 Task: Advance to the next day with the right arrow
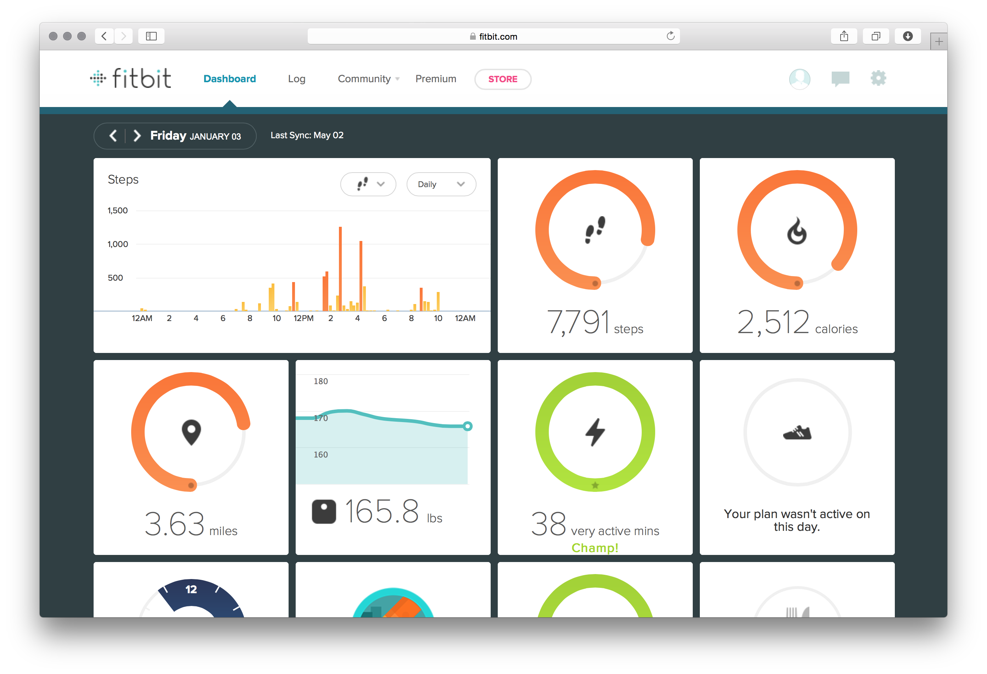[136, 135]
